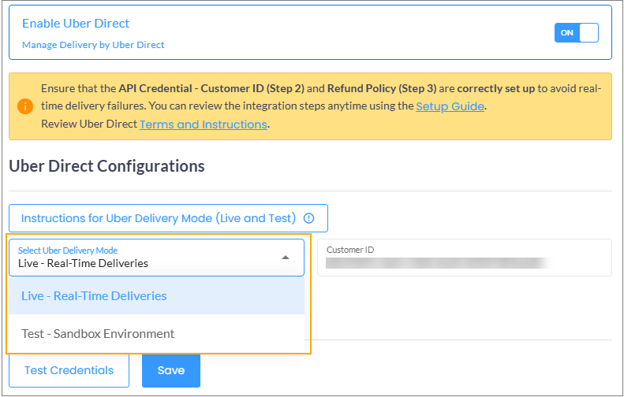
Task: Click info icon inside Instructions button
Action: point(308,218)
